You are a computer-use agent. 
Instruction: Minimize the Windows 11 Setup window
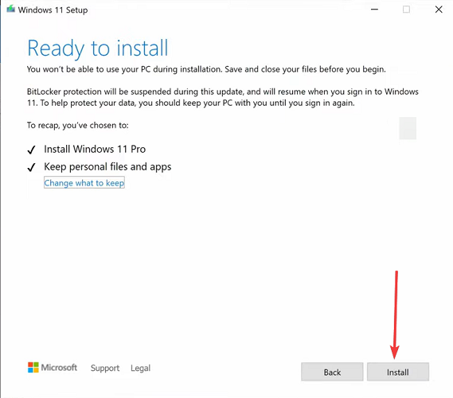374,10
